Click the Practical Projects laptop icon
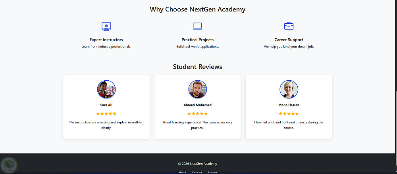 point(197,26)
